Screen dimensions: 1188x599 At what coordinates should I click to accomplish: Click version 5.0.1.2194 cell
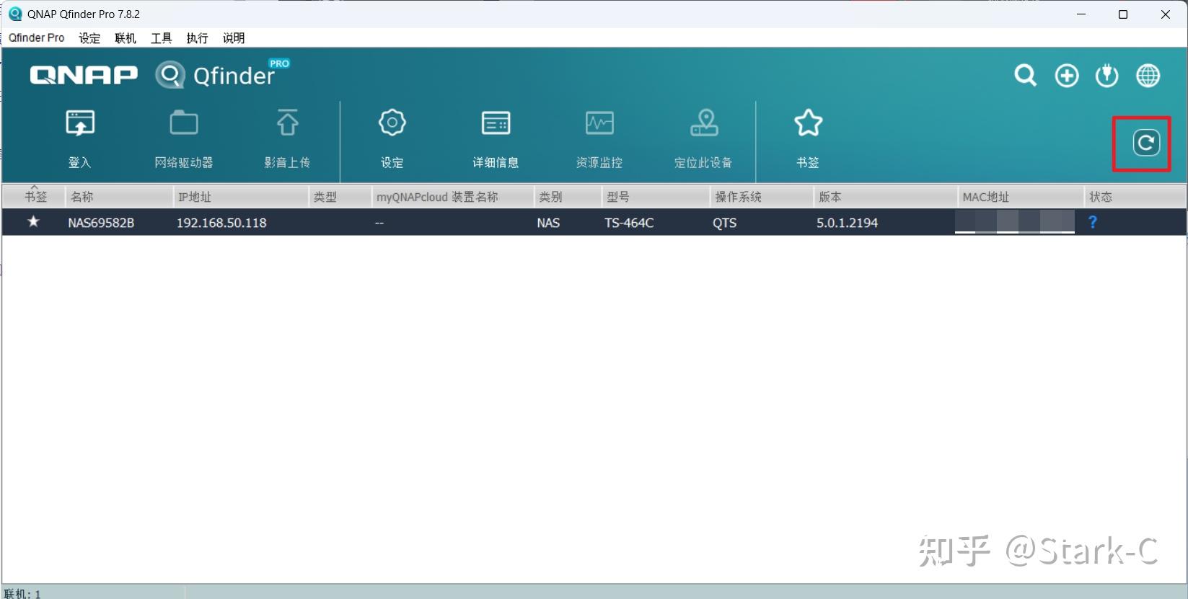pyautogui.click(x=847, y=223)
